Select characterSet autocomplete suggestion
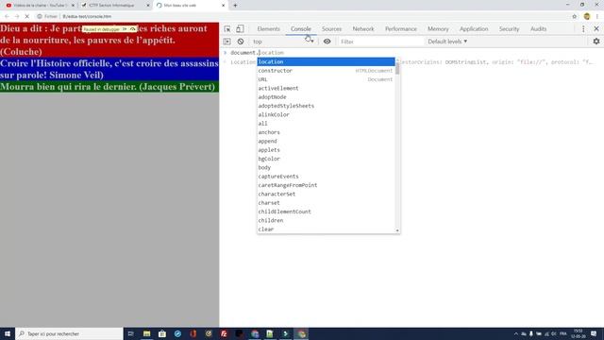Viewport: 604px width, 340px height. click(x=326, y=194)
